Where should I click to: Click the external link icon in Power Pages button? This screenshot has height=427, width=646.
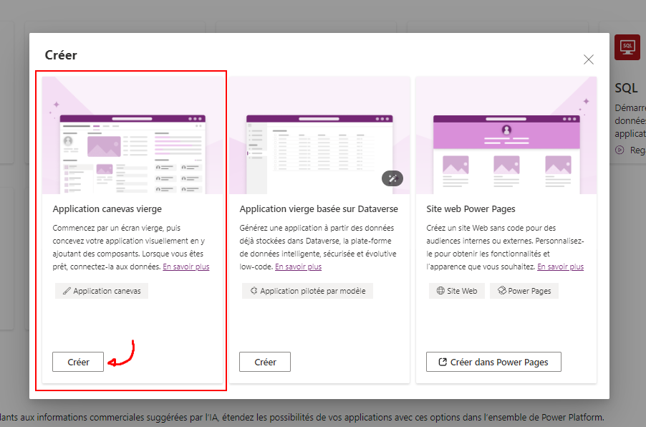coord(443,362)
